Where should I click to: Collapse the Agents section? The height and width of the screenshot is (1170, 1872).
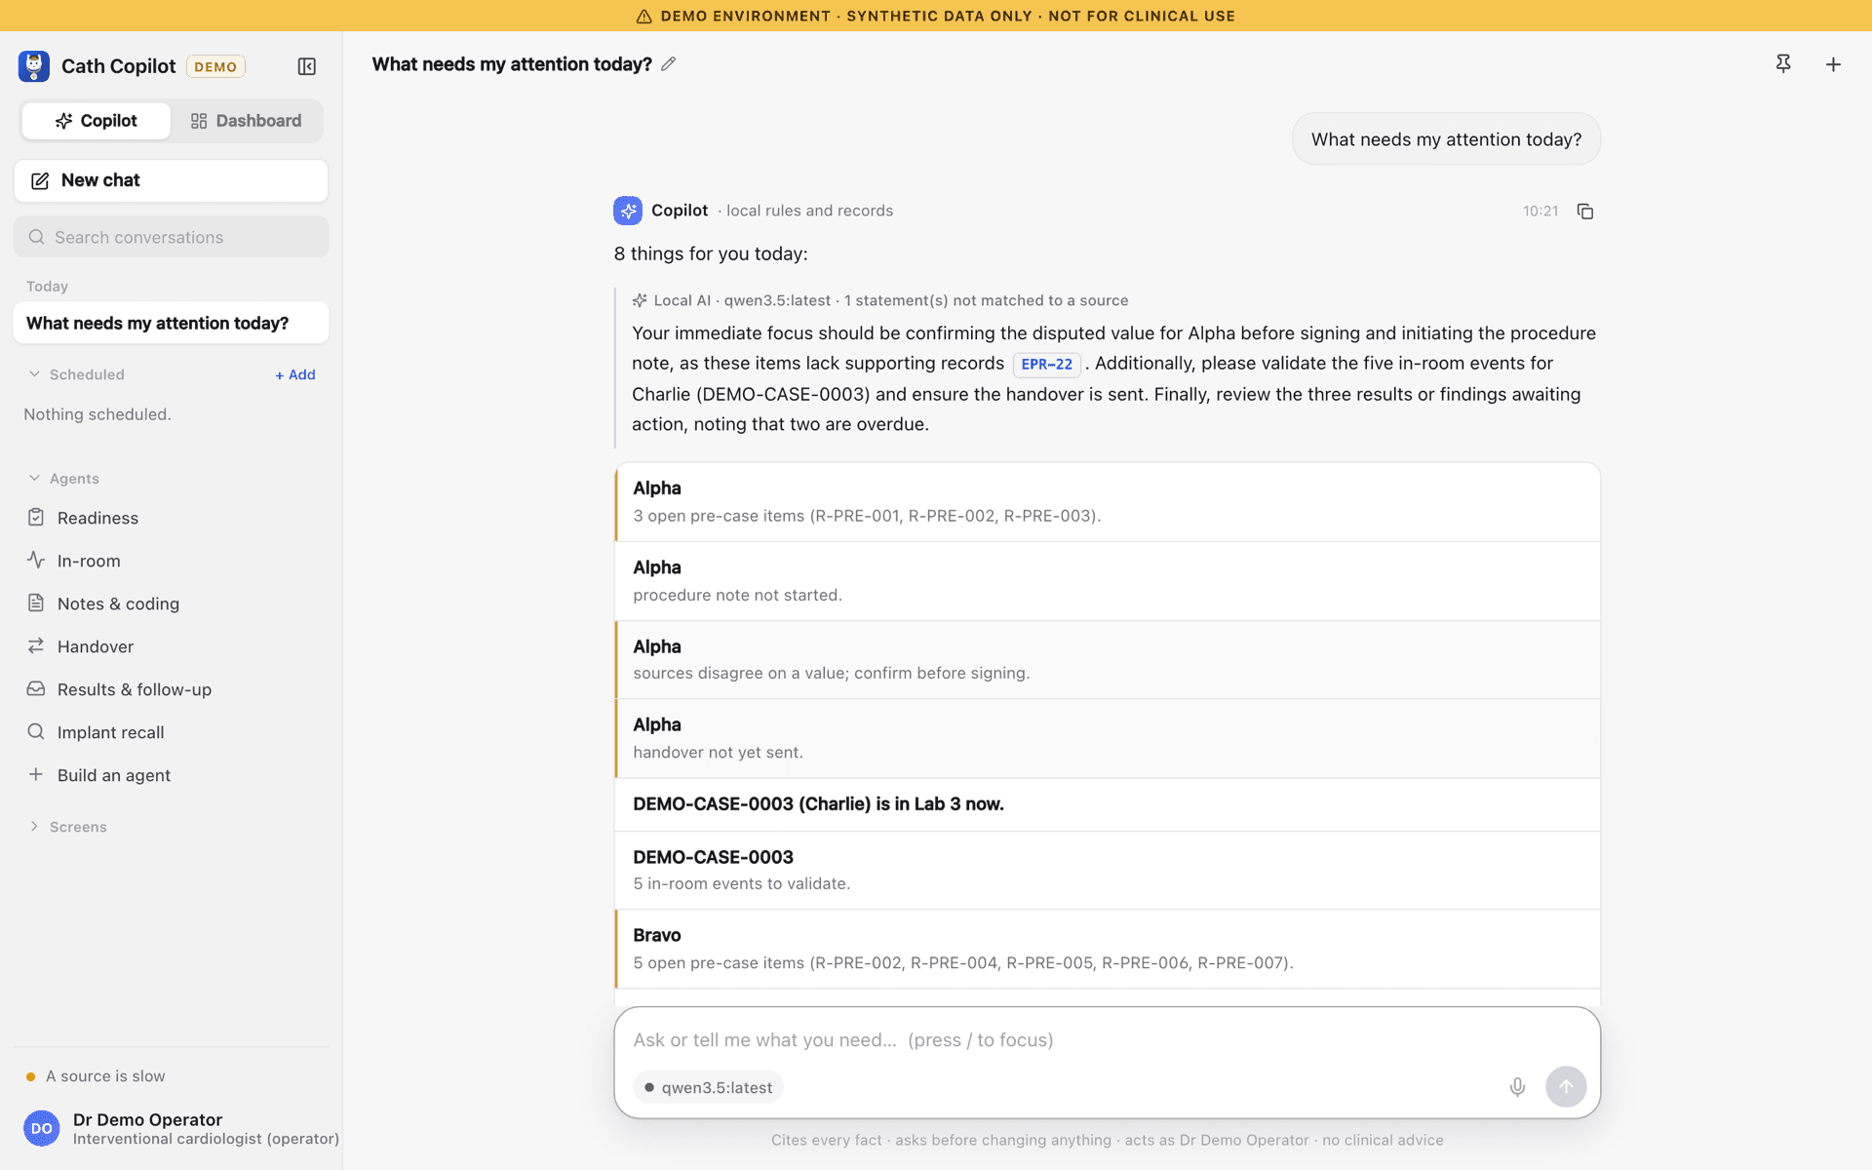[x=63, y=479]
